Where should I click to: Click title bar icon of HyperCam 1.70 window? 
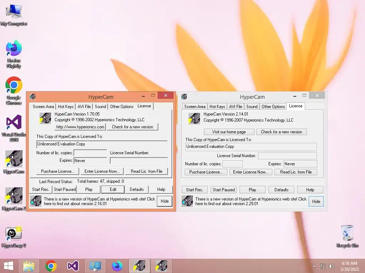(x=33, y=96)
